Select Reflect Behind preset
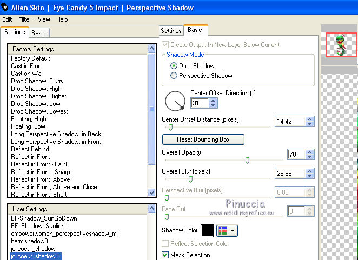The height and width of the screenshot is (260, 358). tap(30, 149)
